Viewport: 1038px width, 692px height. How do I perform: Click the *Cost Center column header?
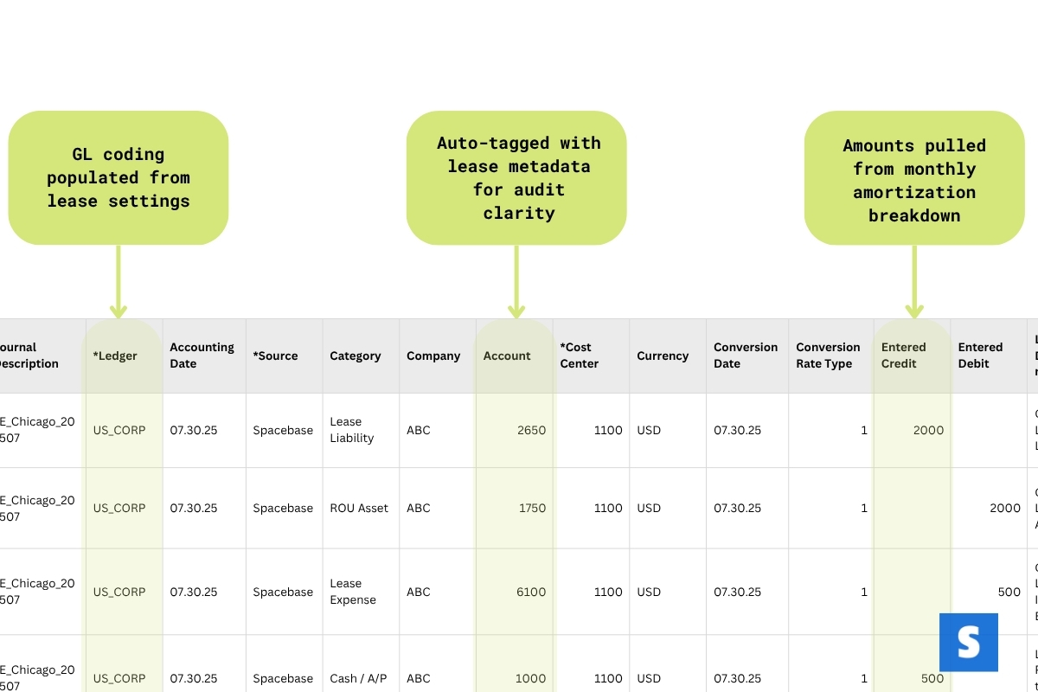click(579, 356)
